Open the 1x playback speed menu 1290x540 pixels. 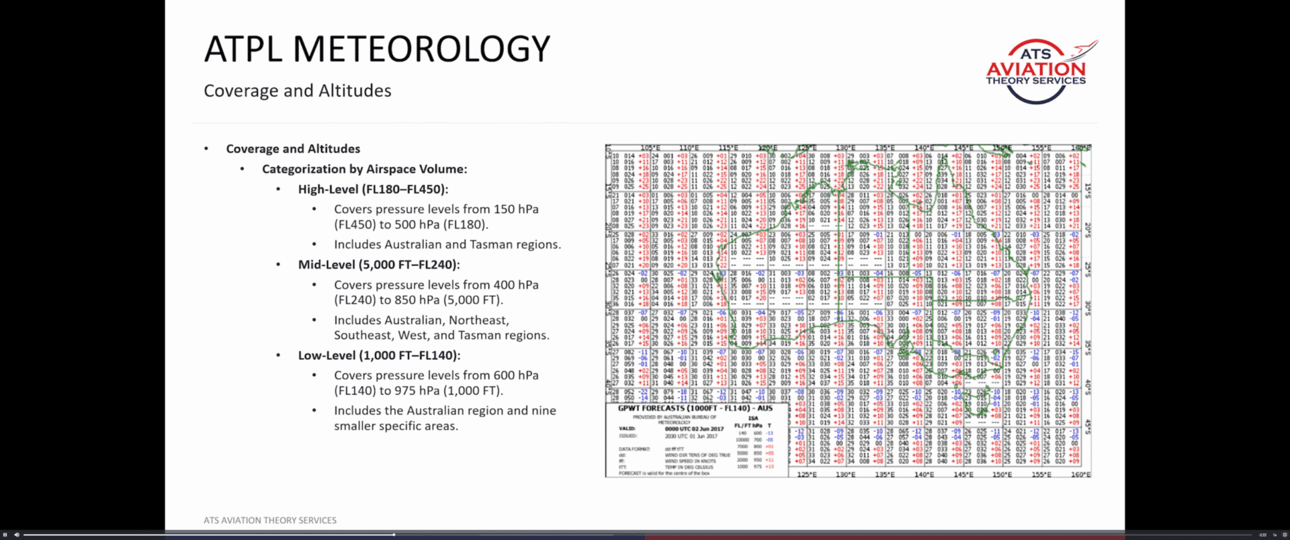point(1275,535)
